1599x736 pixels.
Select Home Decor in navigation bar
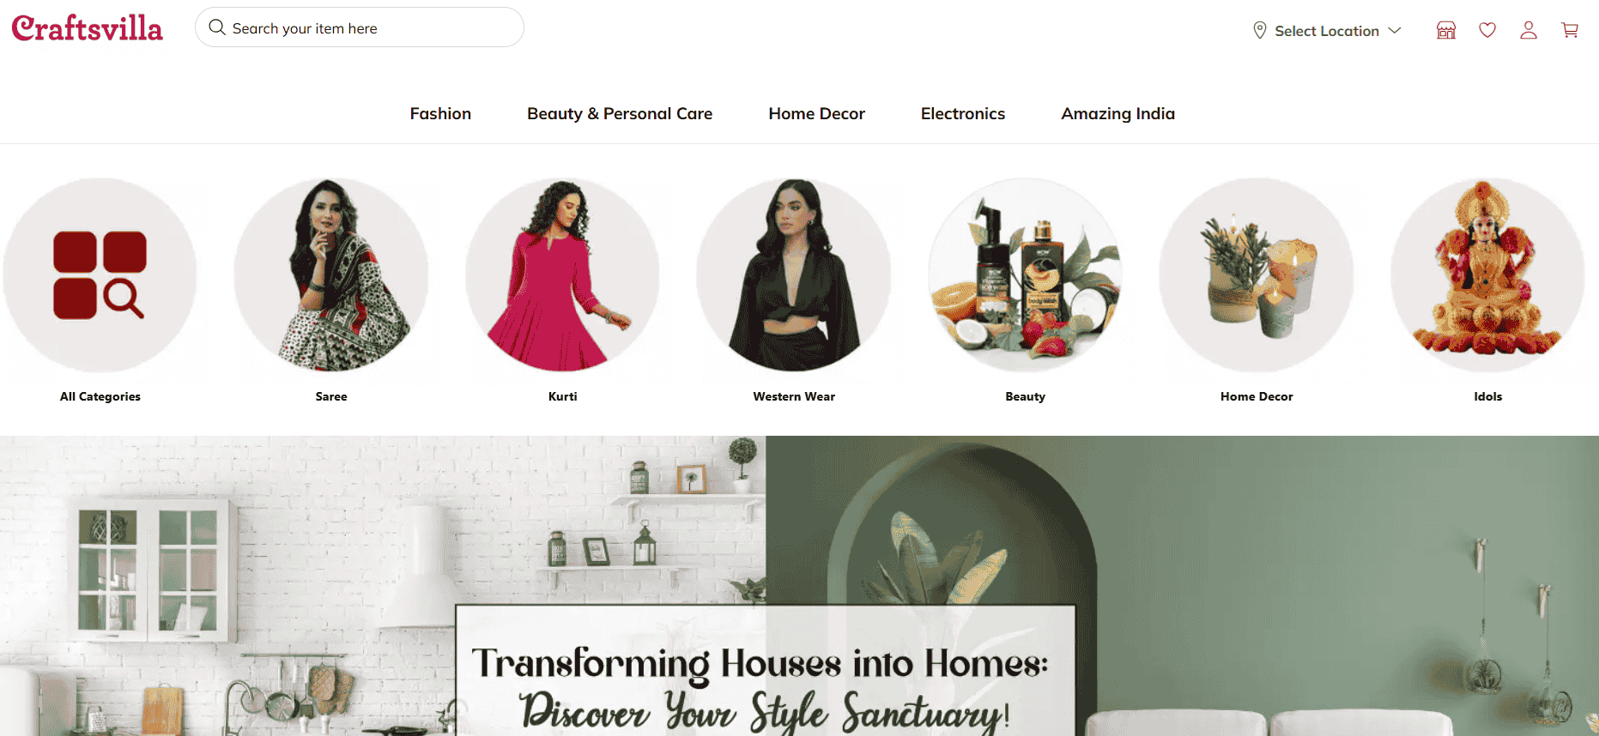[816, 113]
